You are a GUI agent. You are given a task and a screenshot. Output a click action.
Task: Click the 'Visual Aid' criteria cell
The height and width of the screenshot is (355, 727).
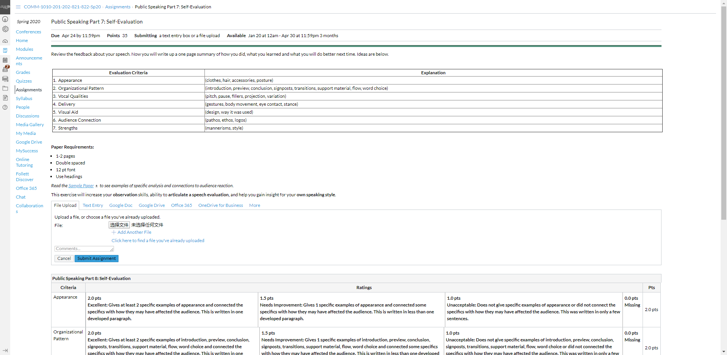128,112
